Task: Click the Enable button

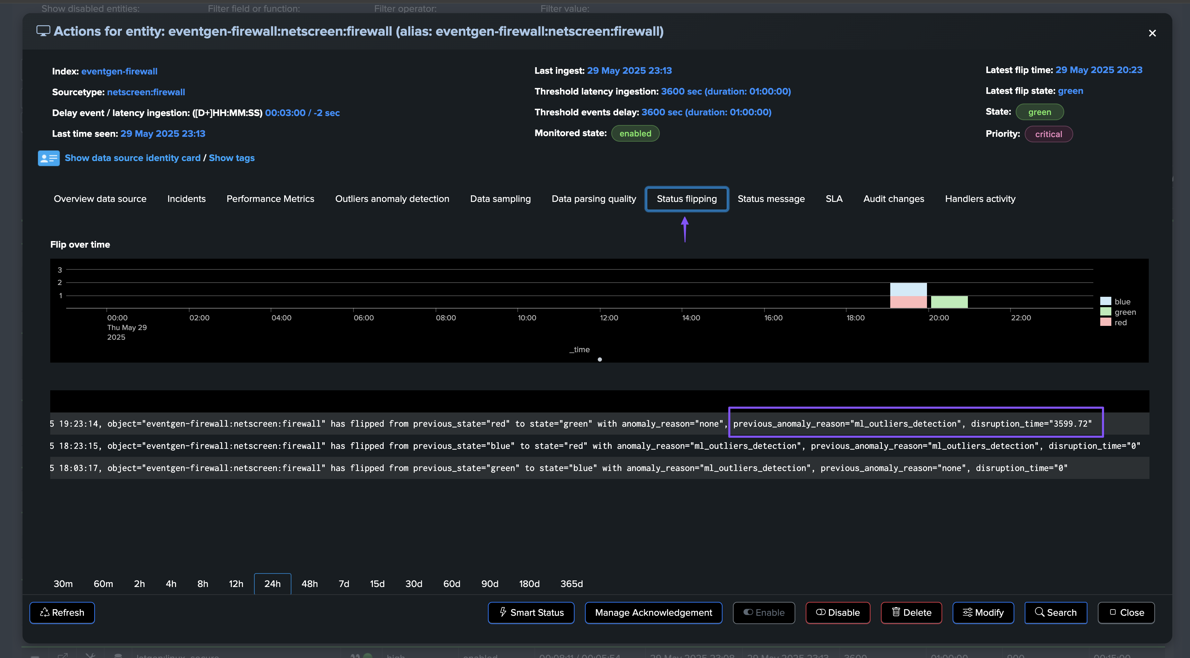Action: click(x=764, y=612)
